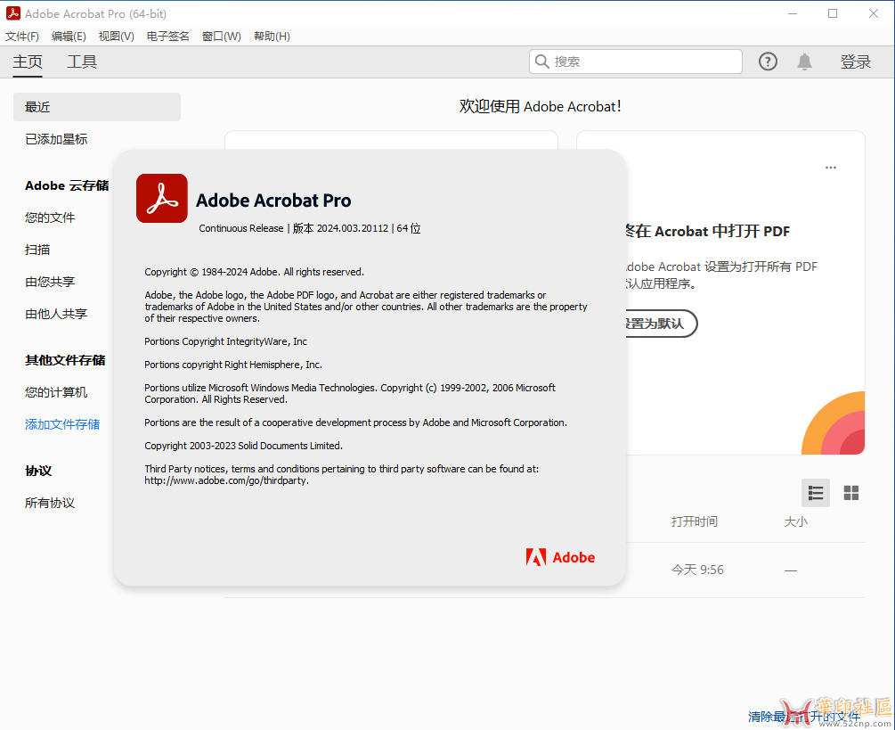Click the 添加文件存储 link
895x730 pixels.
point(63,424)
